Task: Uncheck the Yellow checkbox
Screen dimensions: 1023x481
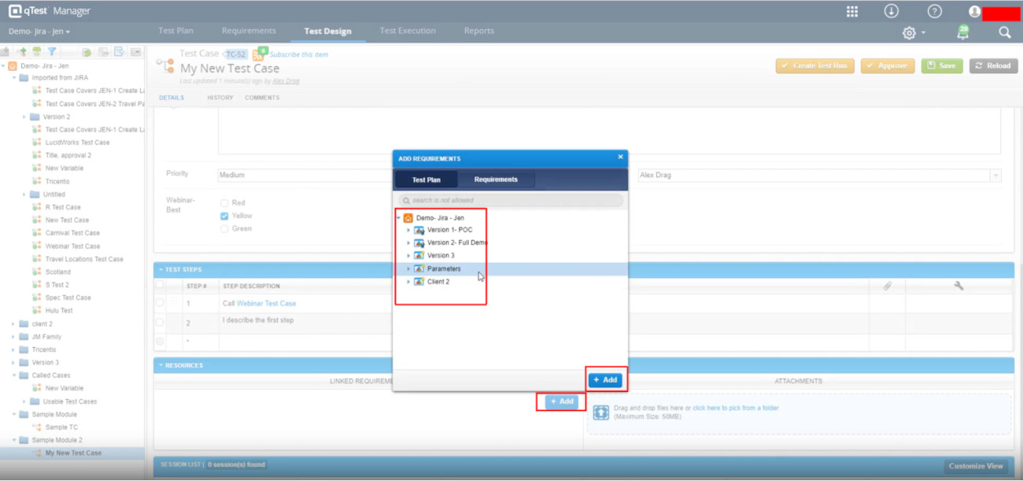Action: [x=225, y=216]
